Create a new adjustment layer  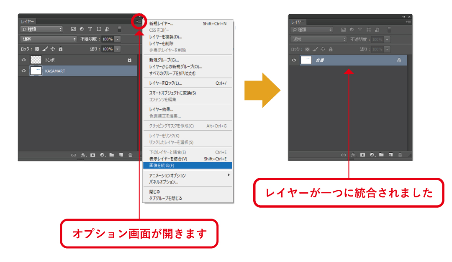(102, 155)
